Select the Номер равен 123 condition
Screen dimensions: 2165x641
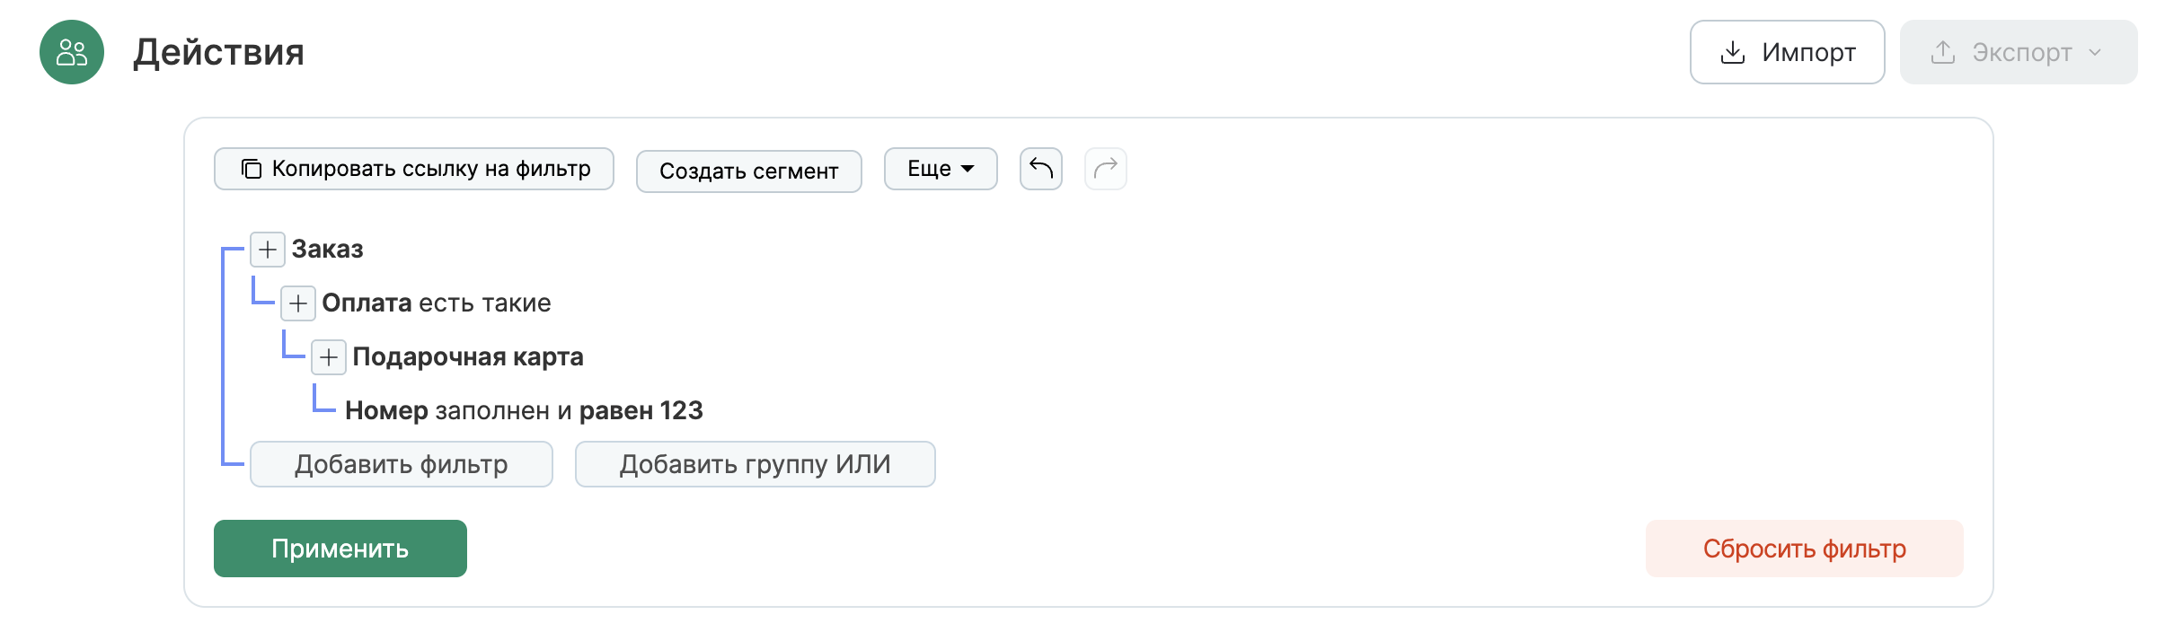(524, 410)
